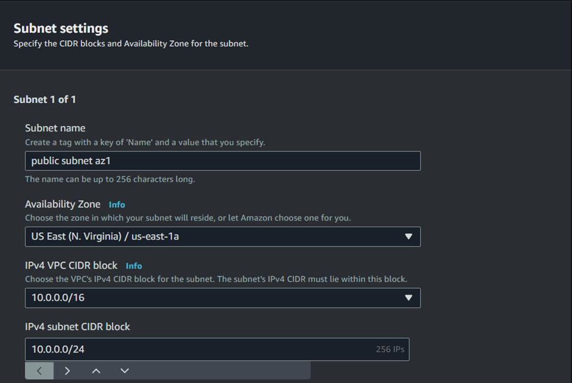Click the Availability Zone dropdown triangle arrow

click(x=408, y=236)
